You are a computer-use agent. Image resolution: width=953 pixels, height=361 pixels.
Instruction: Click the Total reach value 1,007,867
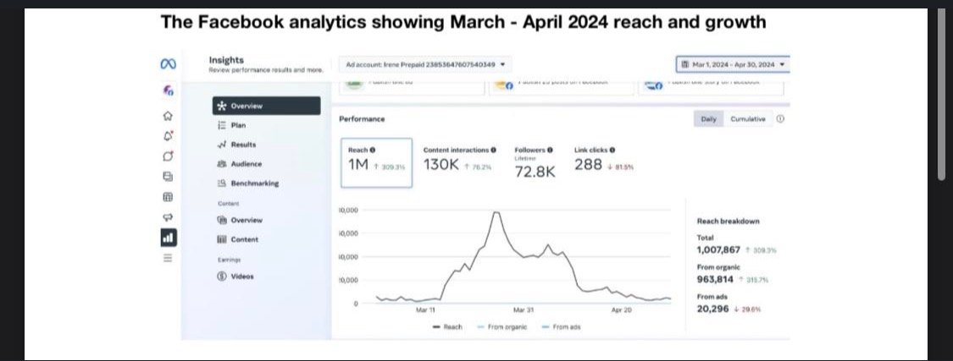(718, 250)
